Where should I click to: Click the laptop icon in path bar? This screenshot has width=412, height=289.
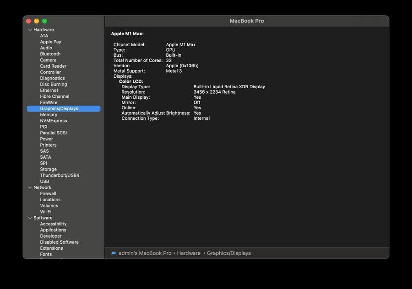pyautogui.click(x=114, y=253)
